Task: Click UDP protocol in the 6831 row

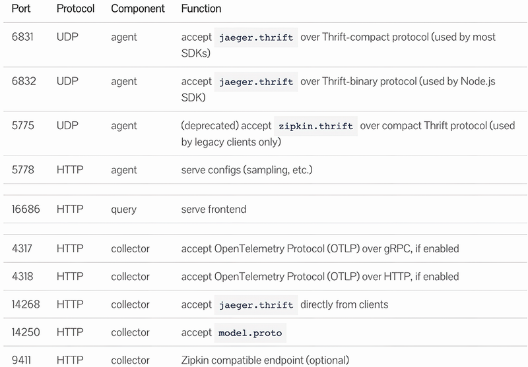Action: tap(67, 37)
